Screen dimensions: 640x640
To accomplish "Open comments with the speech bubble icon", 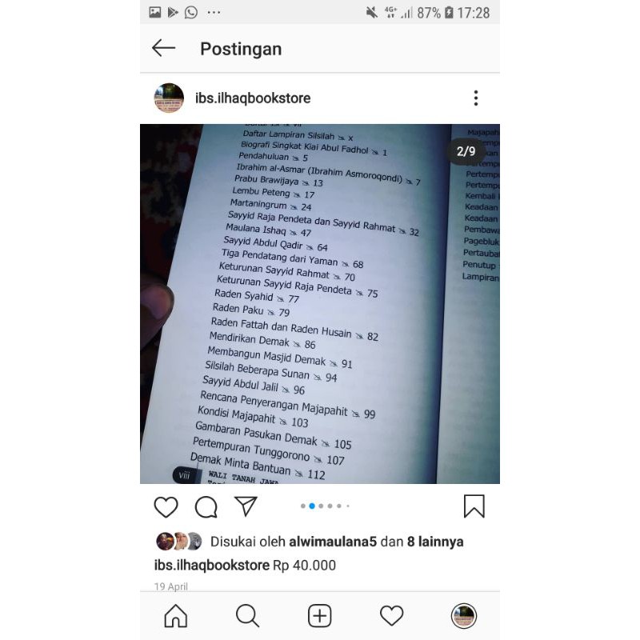I will 206,507.
